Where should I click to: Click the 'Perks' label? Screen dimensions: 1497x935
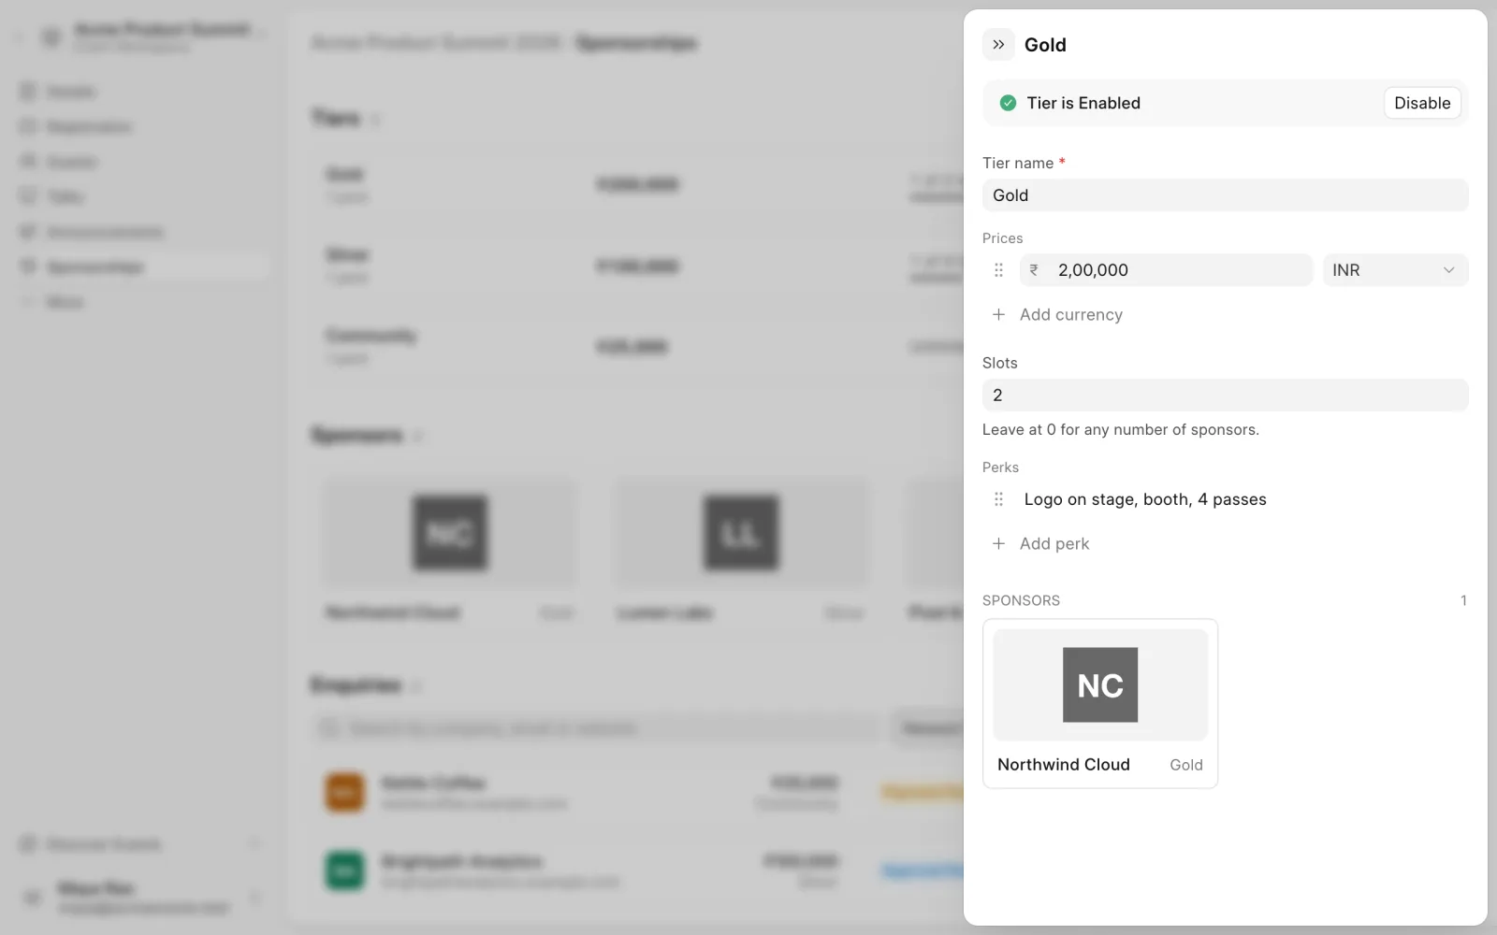point(1000,467)
